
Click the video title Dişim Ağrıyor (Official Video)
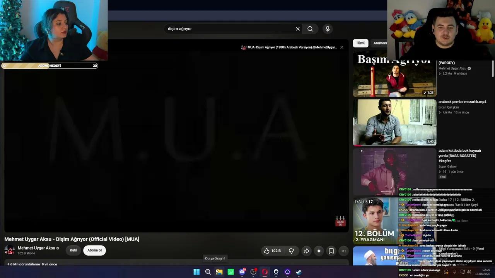[72, 239]
